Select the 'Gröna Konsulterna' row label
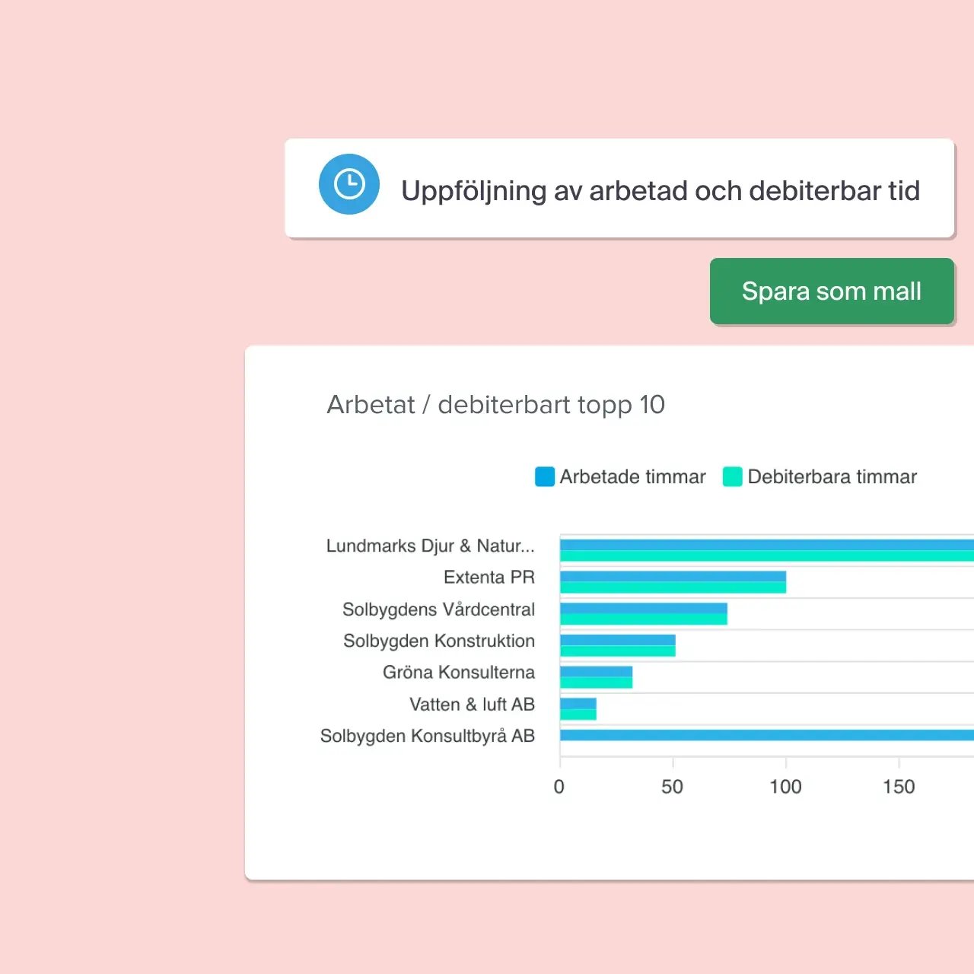The height and width of the screenshot is (974, 974). (458, 673)
